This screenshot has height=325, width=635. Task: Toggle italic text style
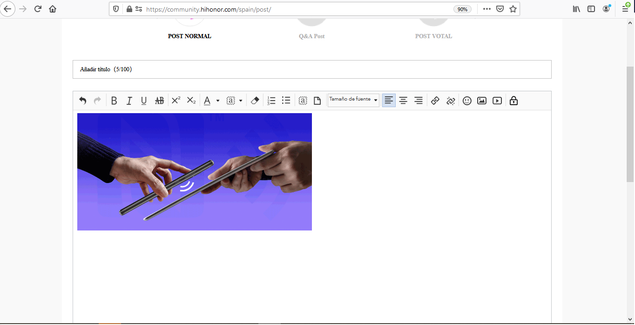(x=129, y=101)
